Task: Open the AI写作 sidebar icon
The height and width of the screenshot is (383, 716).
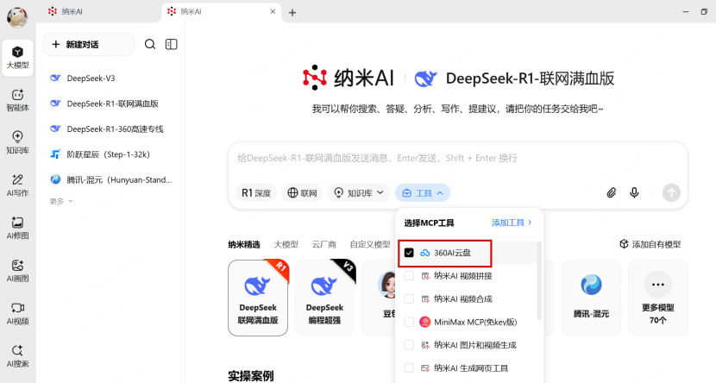Action: pos(17,184)
